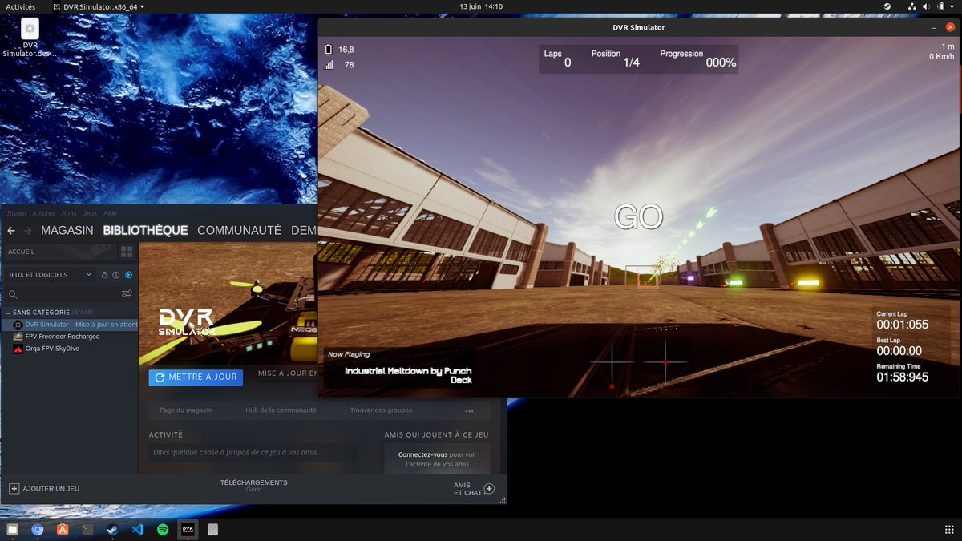Open the Afficher menu
962x541 pixels.
point(44,213)
